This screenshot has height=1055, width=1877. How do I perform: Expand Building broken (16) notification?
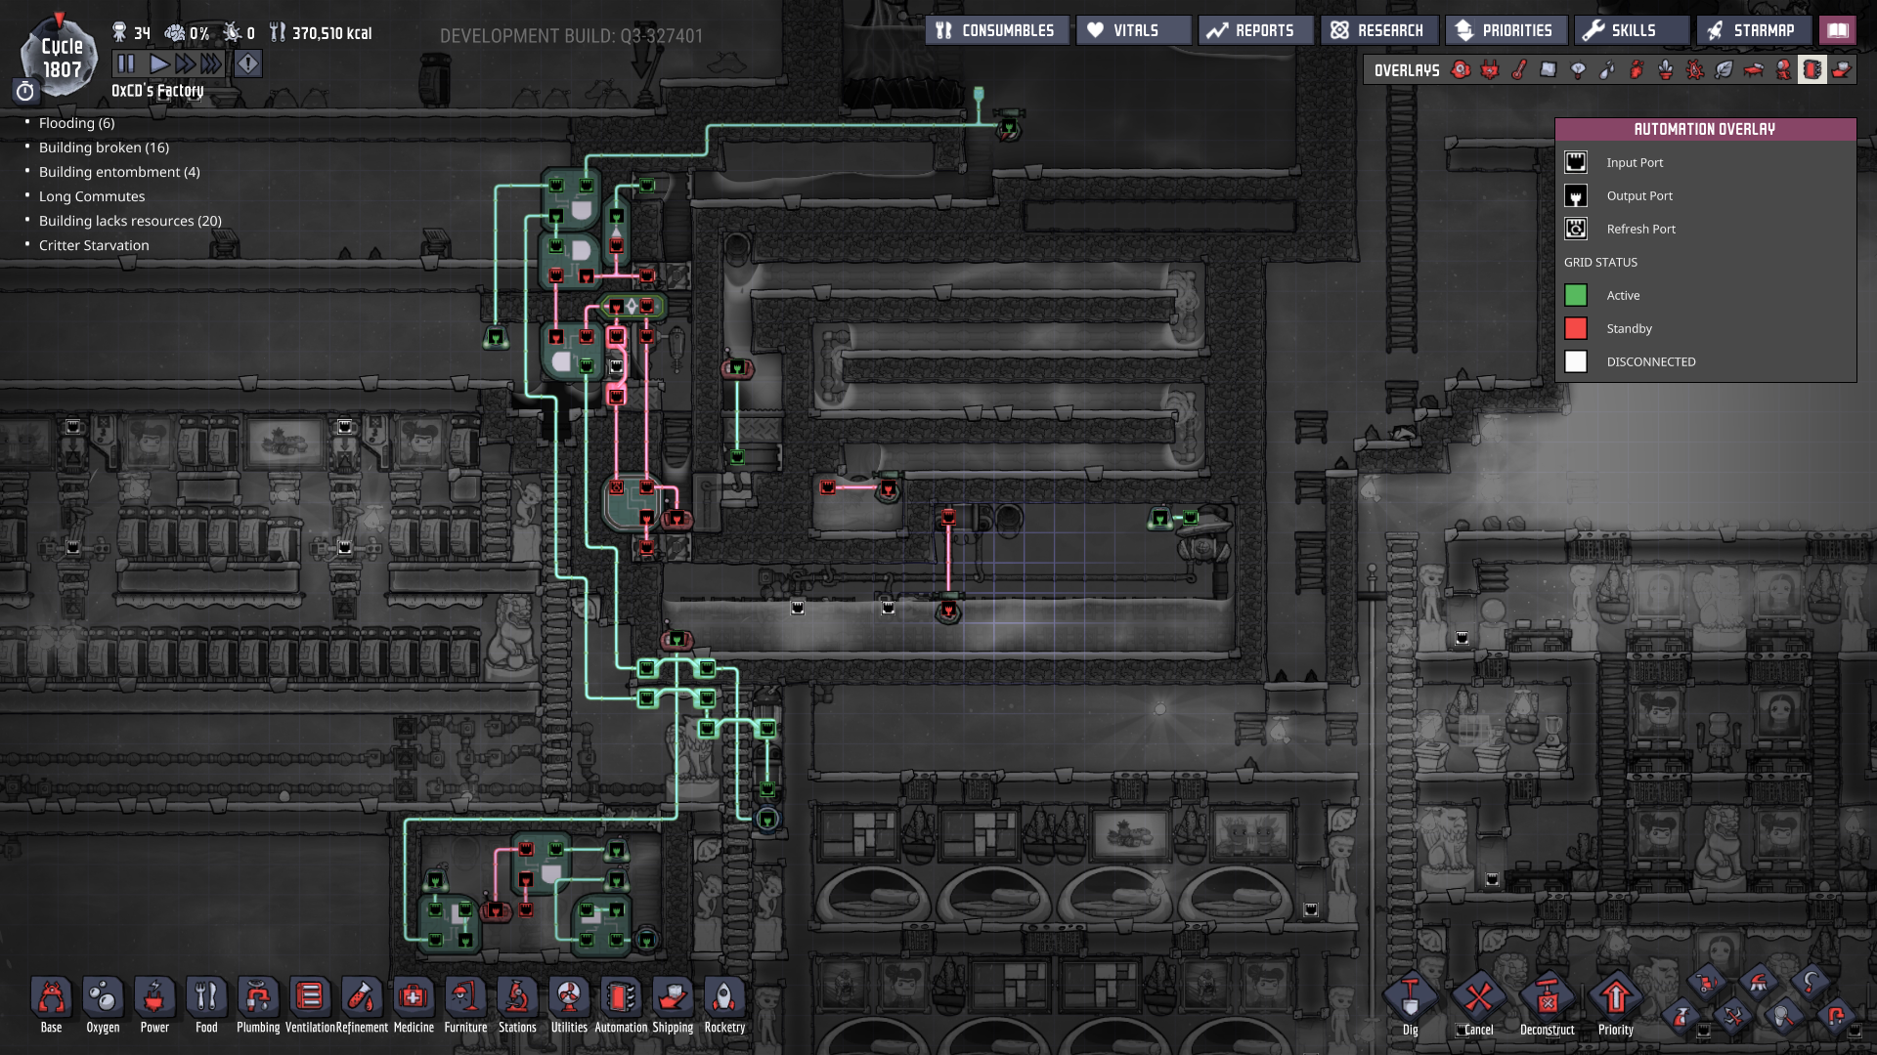click(x=104, y=148)
